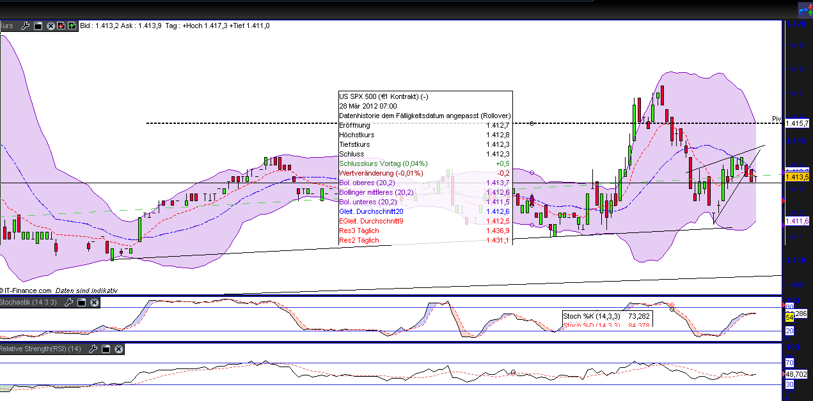Open price chart settings wrench icon
Image resolution: width=813 pixels, height=401 pixels.
point(26,26)
